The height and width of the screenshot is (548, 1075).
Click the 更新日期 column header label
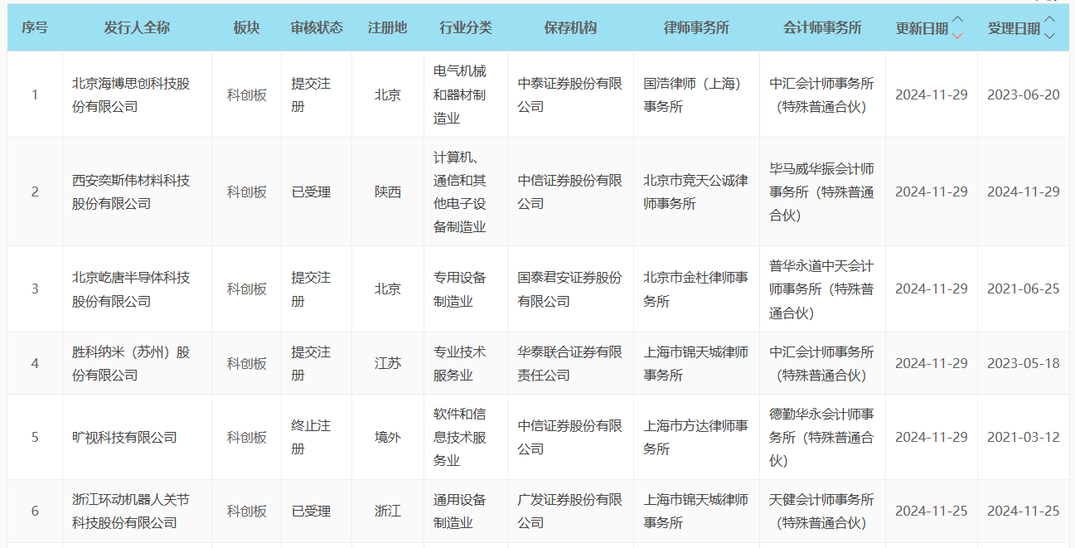(x=922, y=28)
